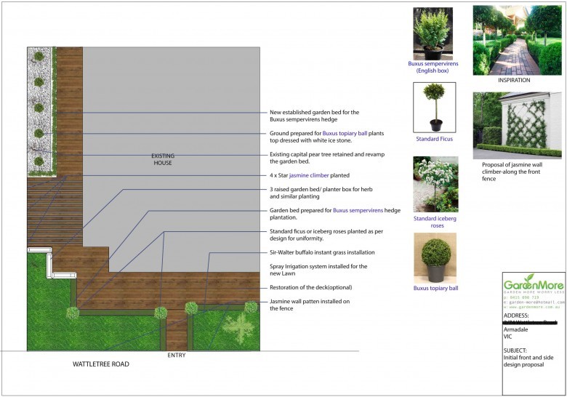Click the 'Restoration of the deck(optional)' annotation
Image resolution: width=567 pixels, height=397 pixels.
click(313, 288)
